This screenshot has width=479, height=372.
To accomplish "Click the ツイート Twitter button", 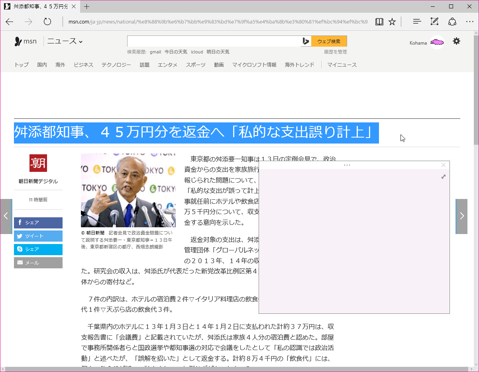I will (x=38, y=236).
